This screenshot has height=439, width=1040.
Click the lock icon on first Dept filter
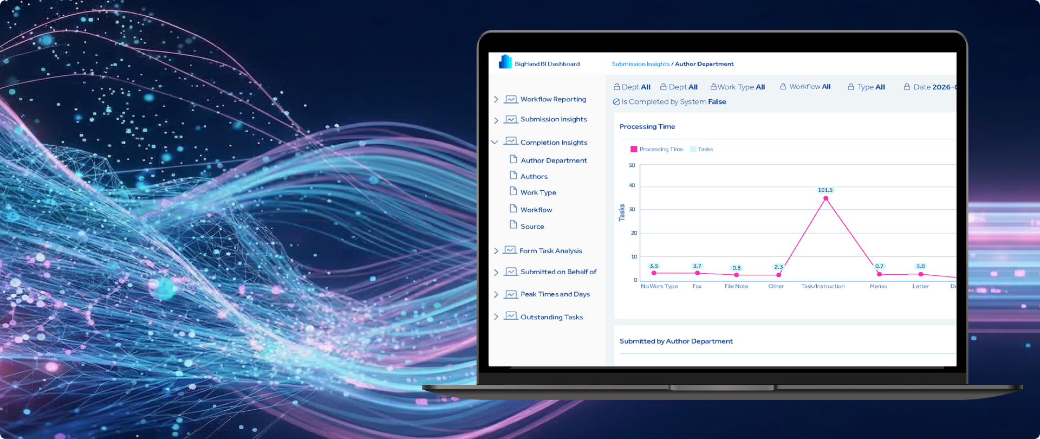click(x=616, y=87)
